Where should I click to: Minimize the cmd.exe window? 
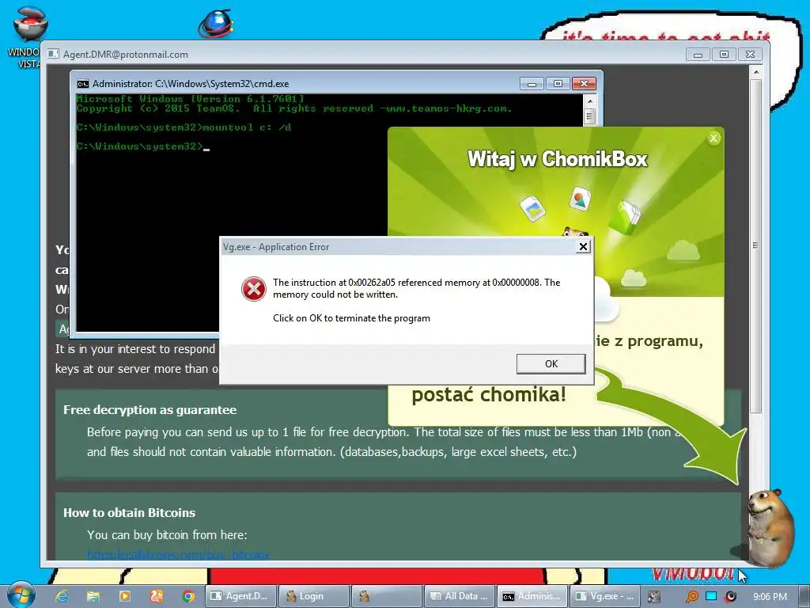click(x=532, y=83)
